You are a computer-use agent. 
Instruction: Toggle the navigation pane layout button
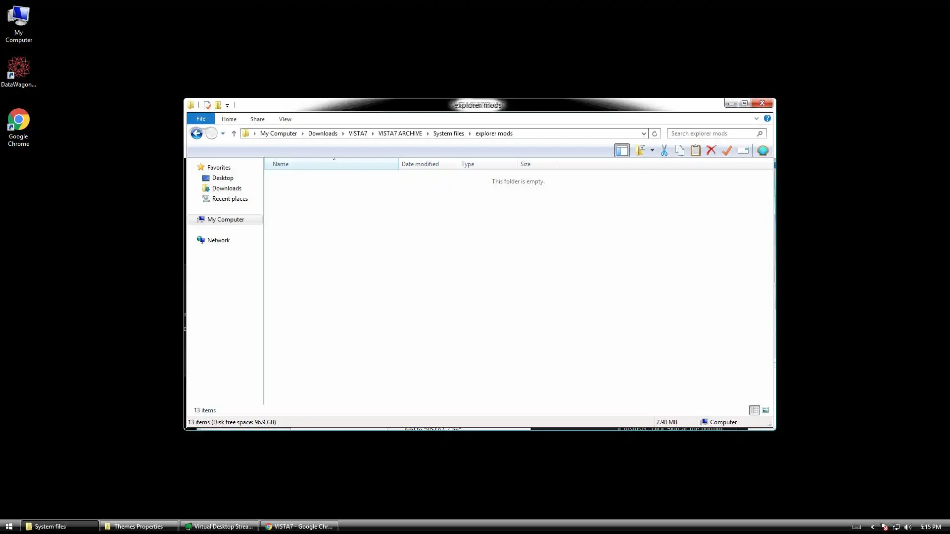point(621,151)
